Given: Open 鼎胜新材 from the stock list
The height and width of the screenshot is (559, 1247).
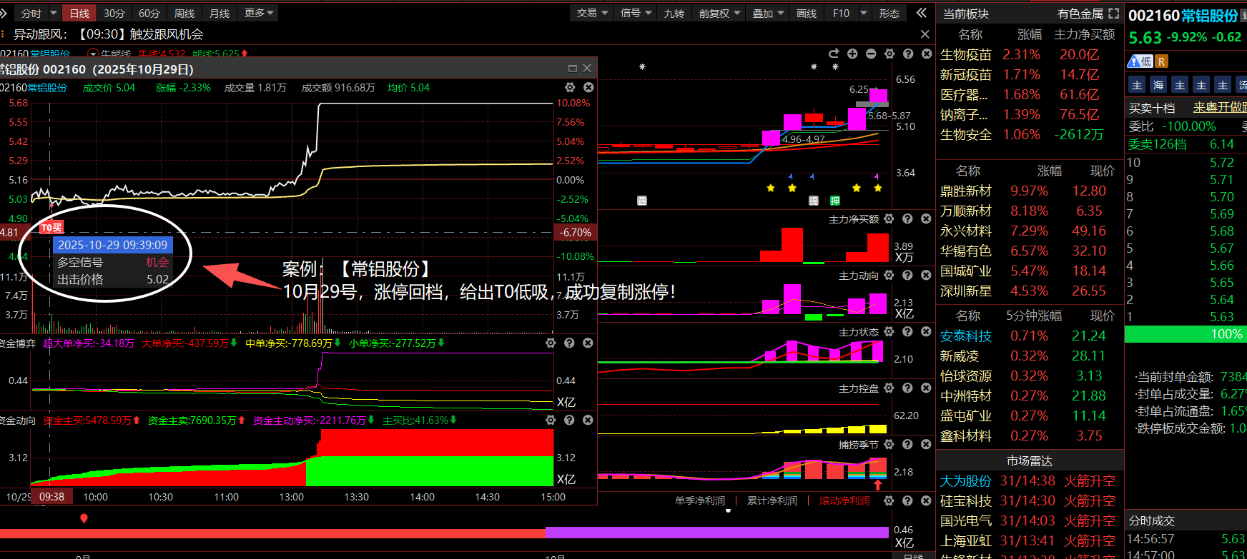Looking at the screenshot, I should pos(966,191).
